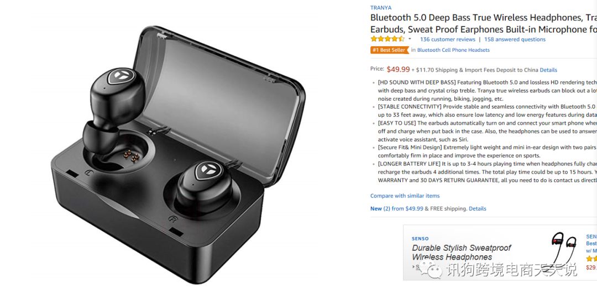Click the main earbuds product image
Viewport: 597px width, 296px height.
[x=177, y=155]
